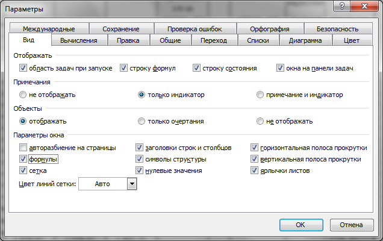383x241 pixels.
Task: Enable авторазбиение на страницы checkbox
Action: [x=23, y=148]
